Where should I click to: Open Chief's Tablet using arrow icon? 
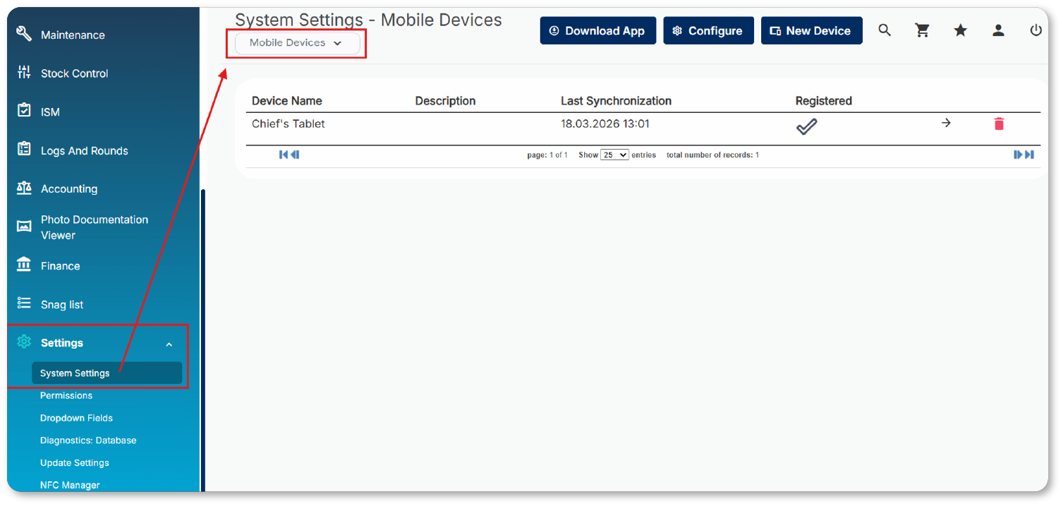tap(947, 124)
